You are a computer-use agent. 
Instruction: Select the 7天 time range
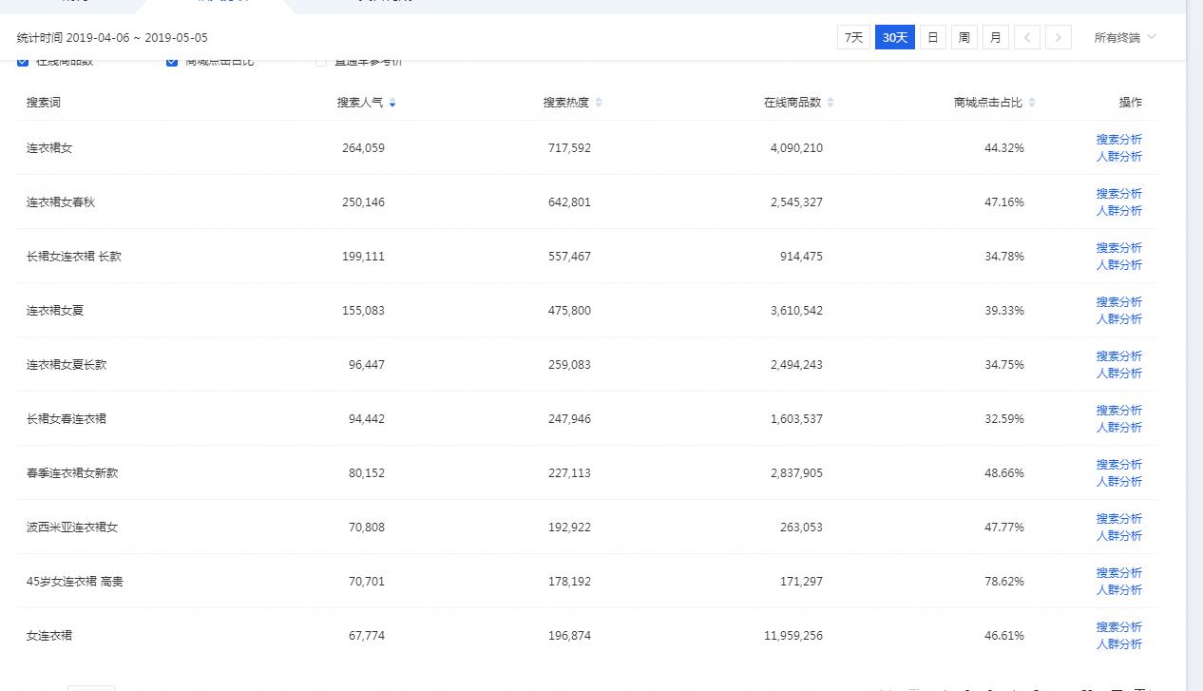[853, 38]
